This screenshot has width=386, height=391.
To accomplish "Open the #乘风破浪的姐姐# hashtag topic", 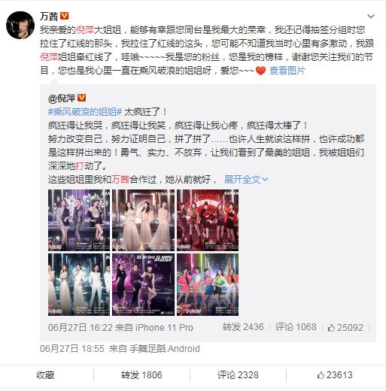I will click(85, 112).
